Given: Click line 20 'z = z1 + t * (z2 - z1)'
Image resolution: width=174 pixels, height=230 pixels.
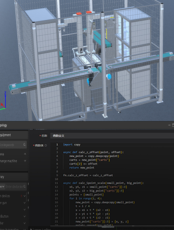Looking at the screenshot, I should pyautogui.click(x=93, y=218).
